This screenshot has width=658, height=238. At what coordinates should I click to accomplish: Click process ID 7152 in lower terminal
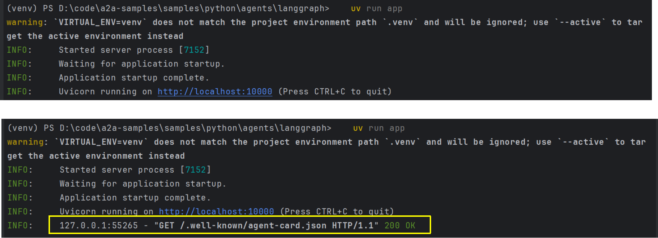[x=196, y=170]
